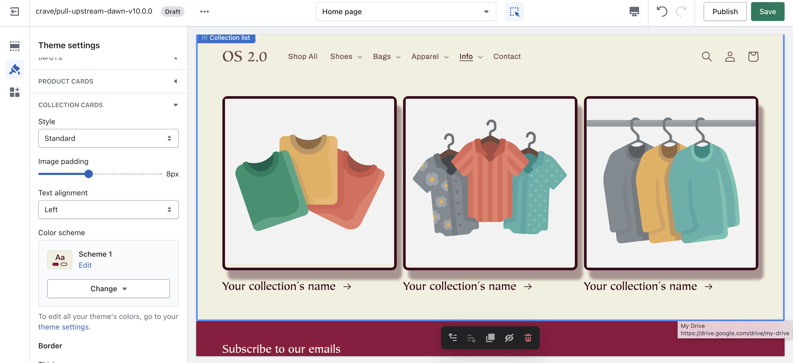Viewport: 793px width, 363px height.
Task: Select the Theme settings paintbrush icon
Action: 14,69
